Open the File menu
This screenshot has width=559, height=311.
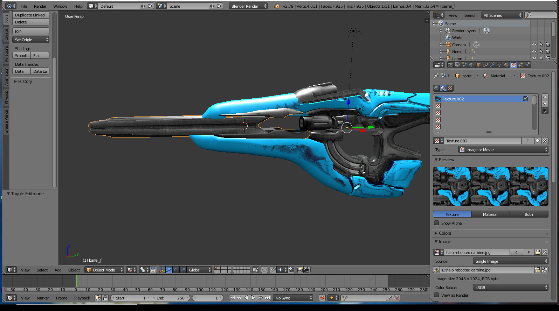click(x=24, y=6)
